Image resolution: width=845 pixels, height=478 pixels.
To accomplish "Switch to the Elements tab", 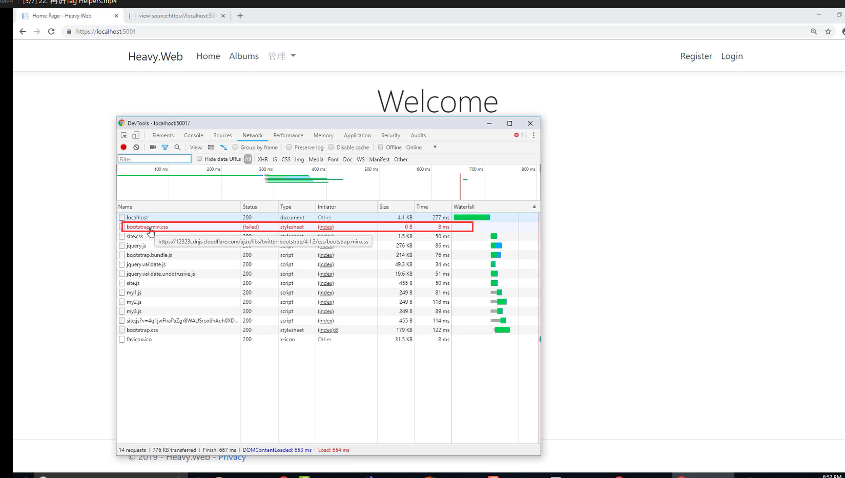I will point(163,135).
